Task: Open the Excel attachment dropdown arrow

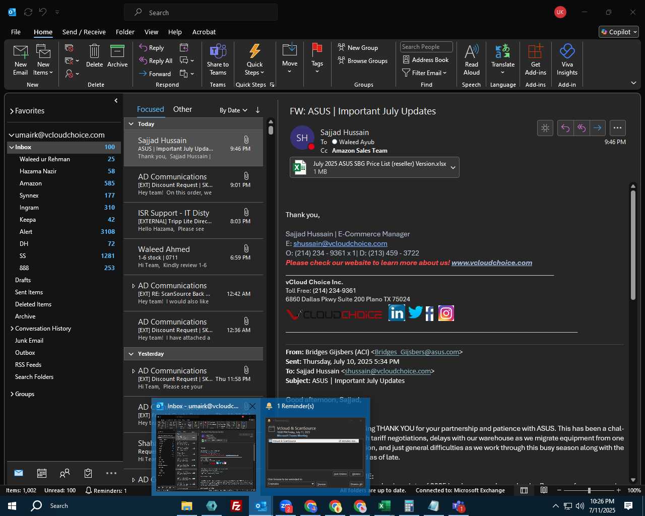Action: point(453,168)
